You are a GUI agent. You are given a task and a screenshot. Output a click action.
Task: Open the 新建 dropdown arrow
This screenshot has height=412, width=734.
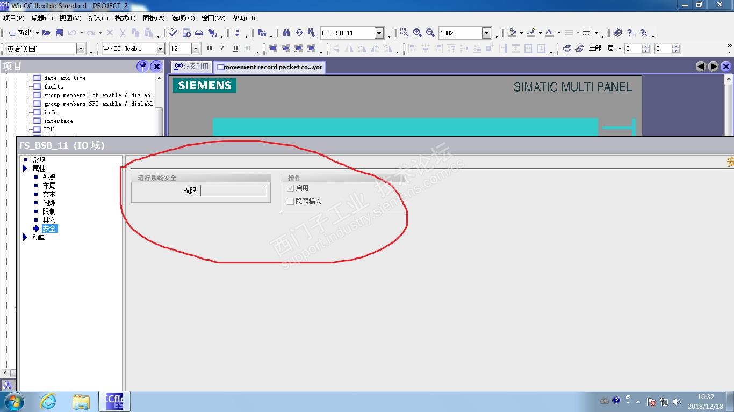[37, 33]
